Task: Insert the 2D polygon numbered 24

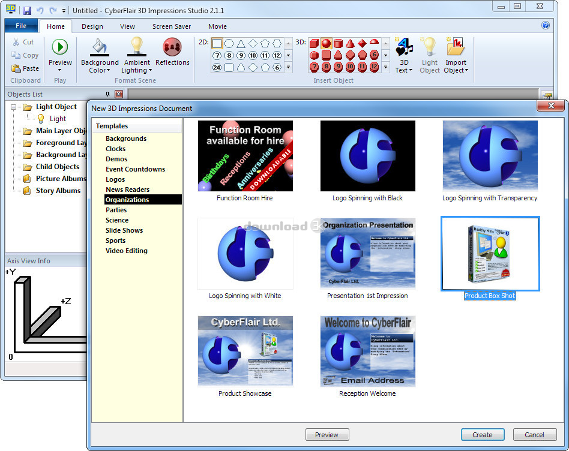Action: click(217, 67)
